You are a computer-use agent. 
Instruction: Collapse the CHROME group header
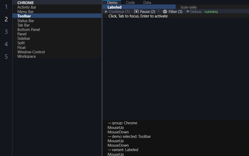pos(57,3)
